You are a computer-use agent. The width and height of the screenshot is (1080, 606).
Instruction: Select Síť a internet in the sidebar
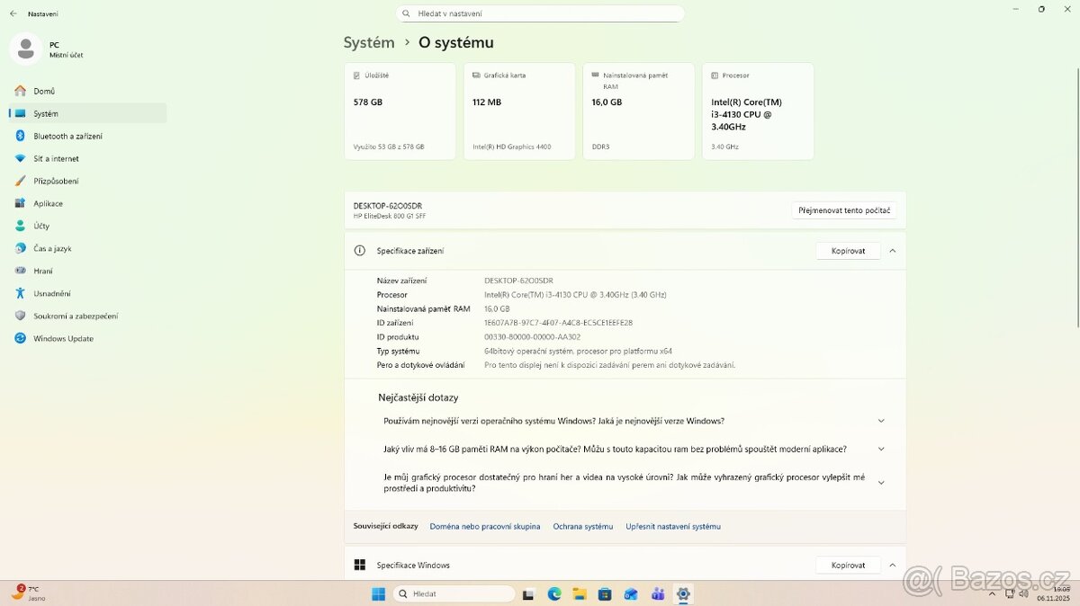point(54,158)
